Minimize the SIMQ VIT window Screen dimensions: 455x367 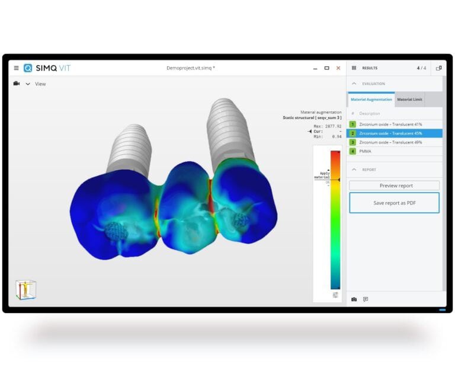tap(315, 68)
